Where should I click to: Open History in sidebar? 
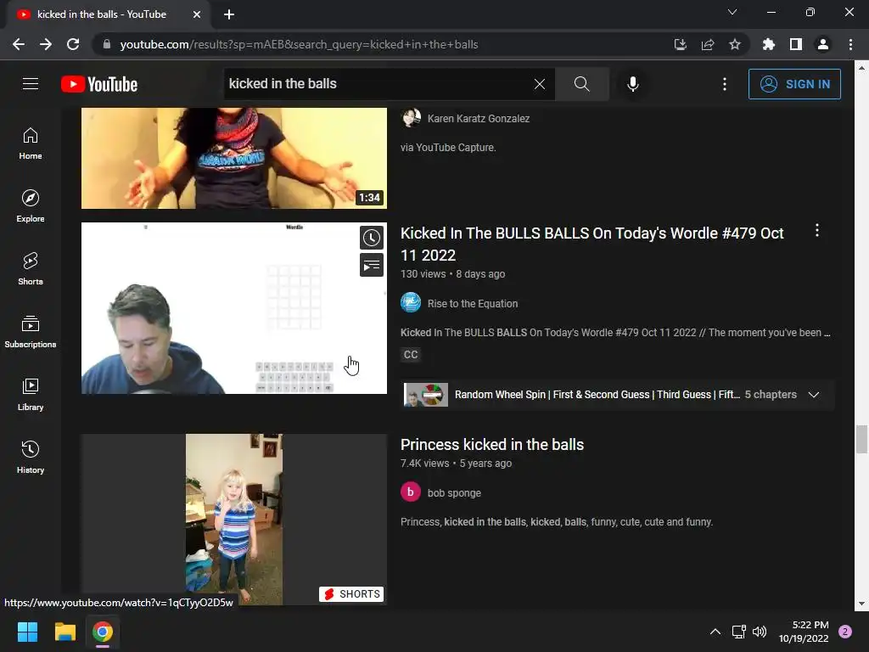pyautogui.click(x=31, y=457)
